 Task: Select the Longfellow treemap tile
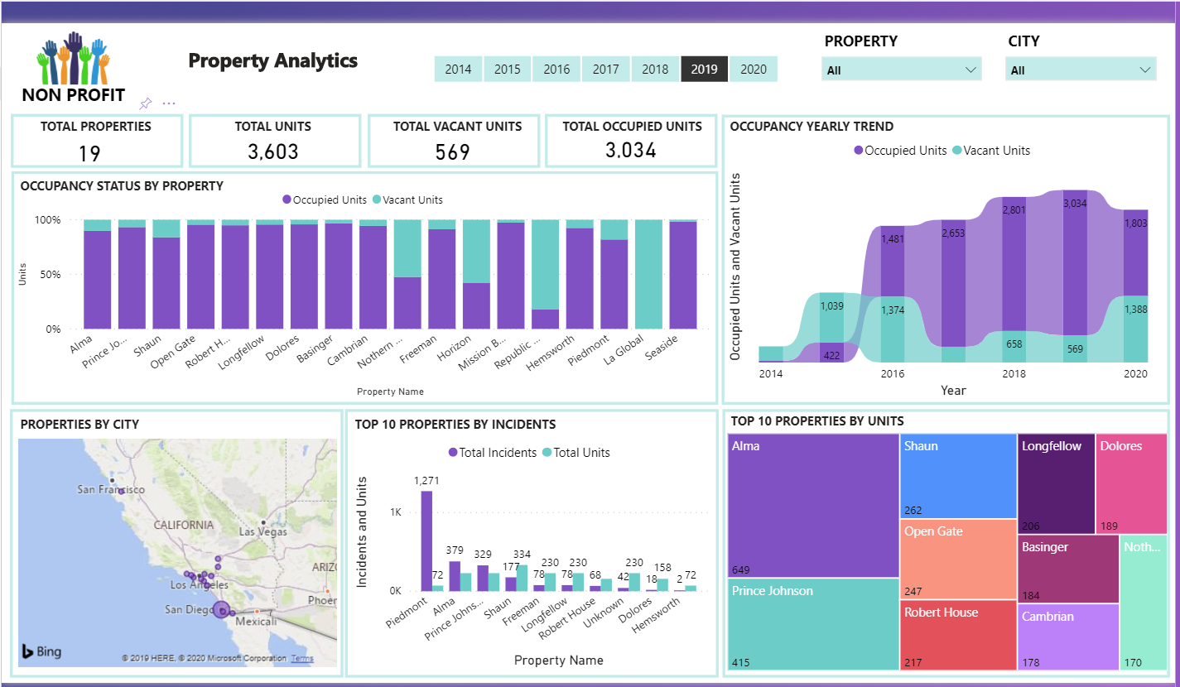[1056, 484]
